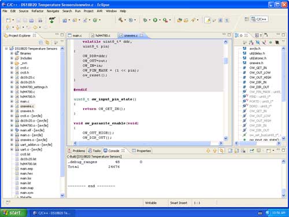Click the New file toolbar icon
Screen dimensions: 289x217
click(x=8, y=20)
